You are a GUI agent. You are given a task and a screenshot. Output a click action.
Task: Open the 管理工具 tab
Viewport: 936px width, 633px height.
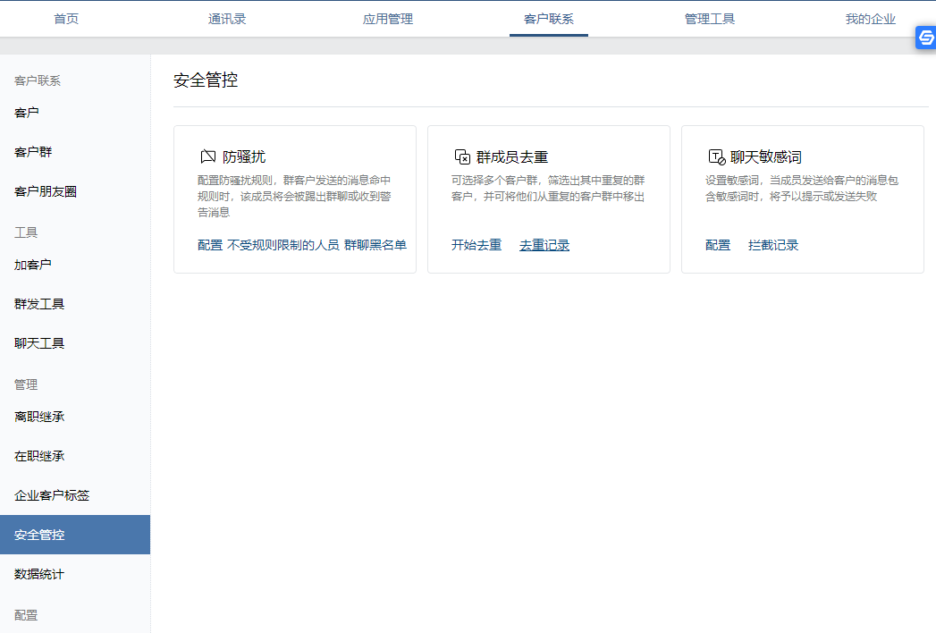pyautogui.click(x=710, y=19)
